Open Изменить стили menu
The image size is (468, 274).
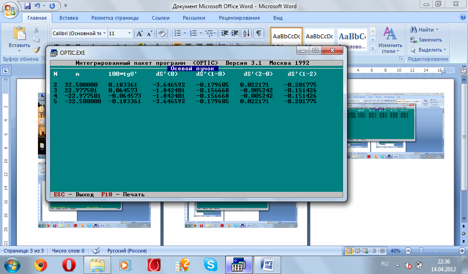pyautogui.click(x=390, y=40)
